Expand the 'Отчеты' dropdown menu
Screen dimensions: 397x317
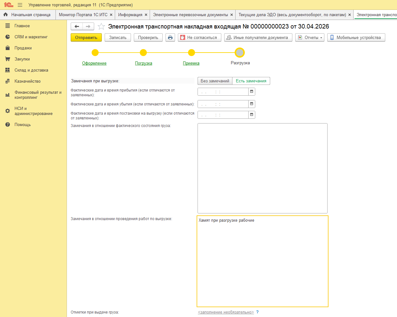pos(310,37)
